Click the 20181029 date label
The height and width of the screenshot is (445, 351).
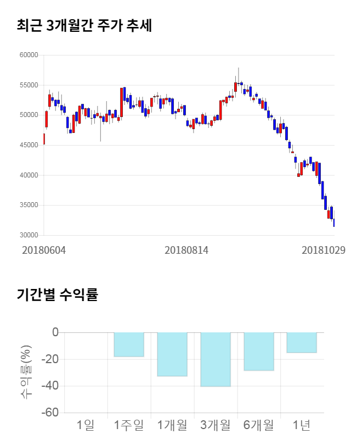[x=323, y=250]
